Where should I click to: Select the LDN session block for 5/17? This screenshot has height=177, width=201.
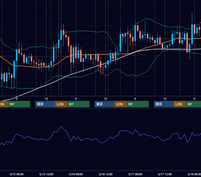pyautogui.click(x=180, y=104)
